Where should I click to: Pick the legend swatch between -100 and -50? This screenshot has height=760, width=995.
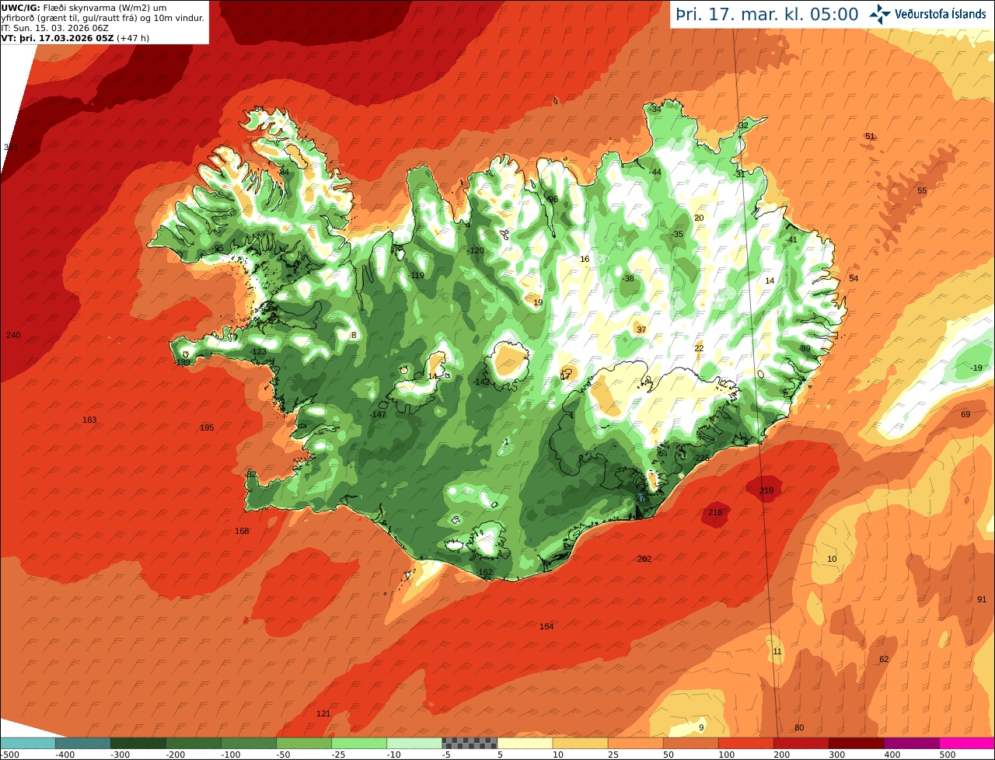click(x=249, y=743)
